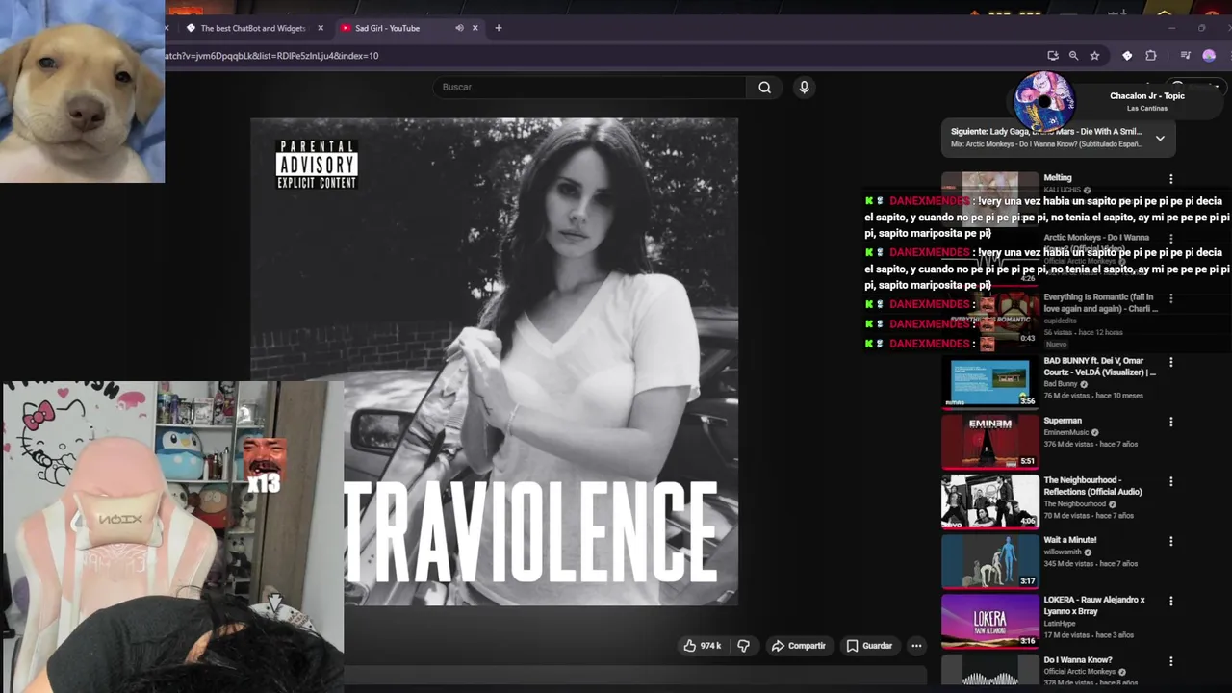Open the media control music icon
This screenshot has height=693, width=1232.
coord(1185,56)
